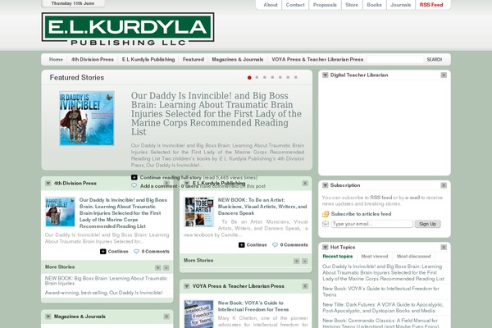Open the Books page

(x=375, y=5)
